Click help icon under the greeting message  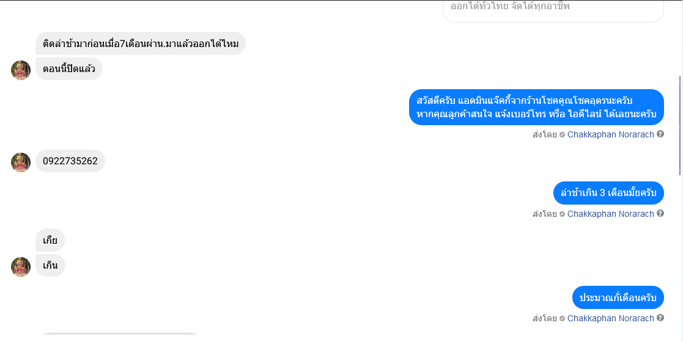click(x=660, y=134)
